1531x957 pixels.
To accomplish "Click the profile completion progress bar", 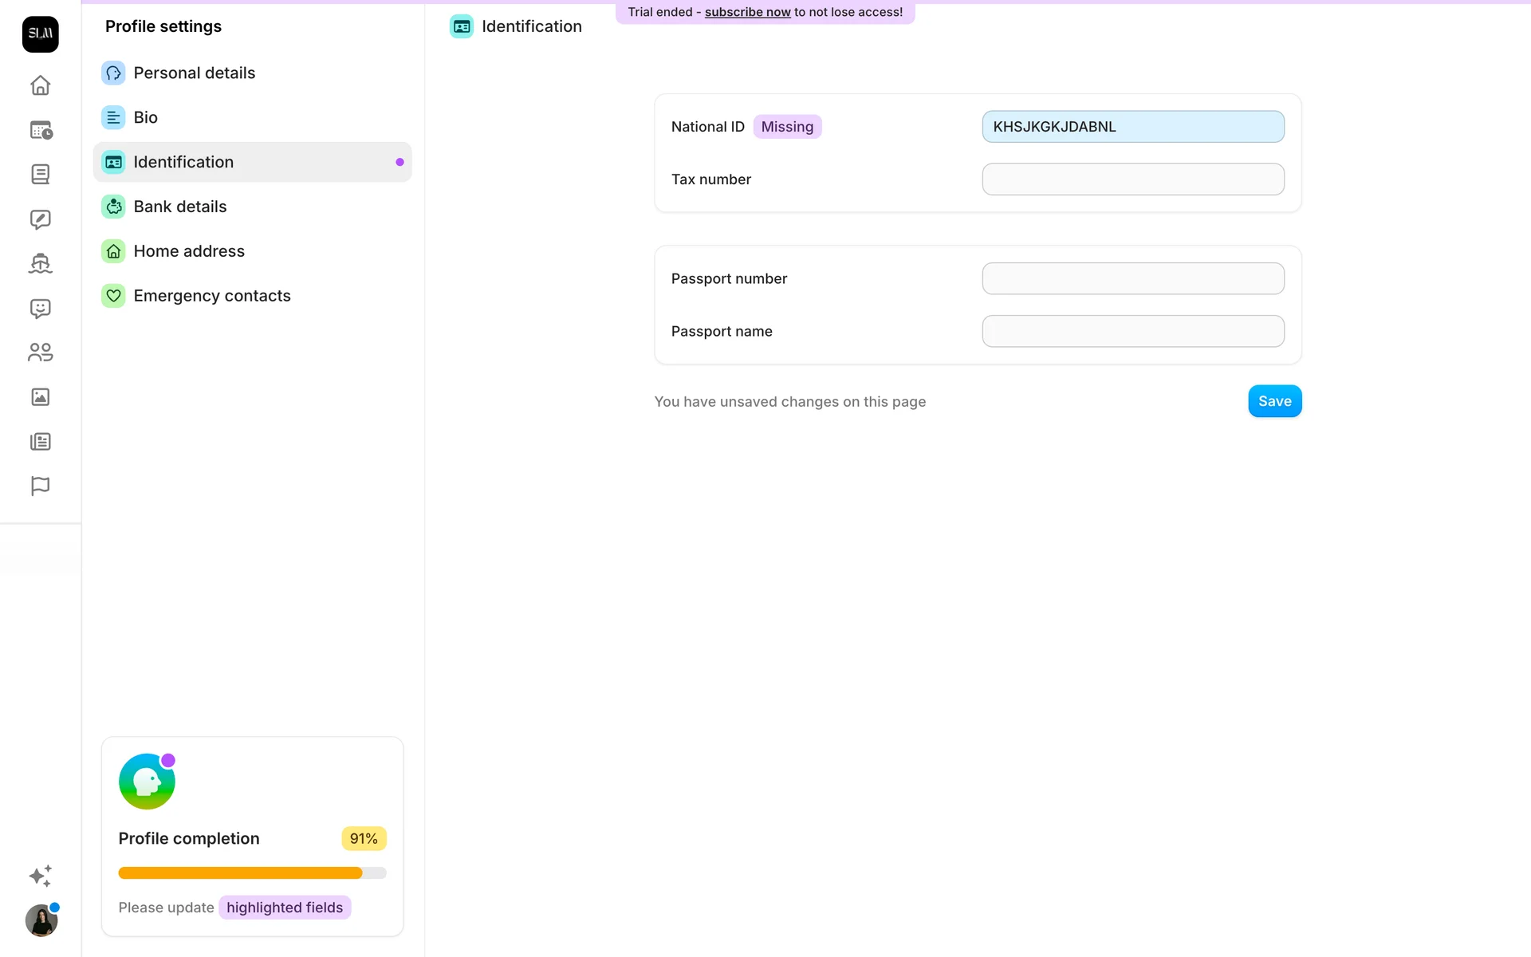I will coord(252,873).
